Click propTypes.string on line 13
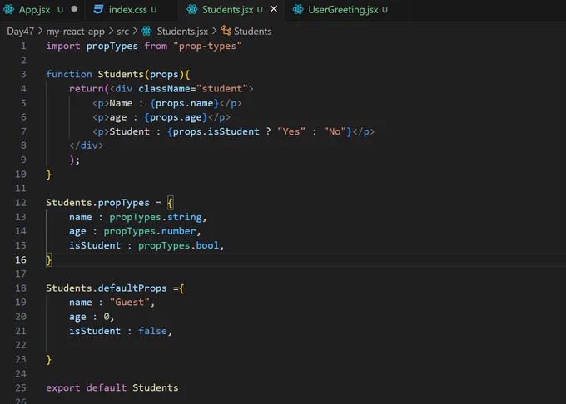Screen dimensions: 566x404 click(156, 217)
